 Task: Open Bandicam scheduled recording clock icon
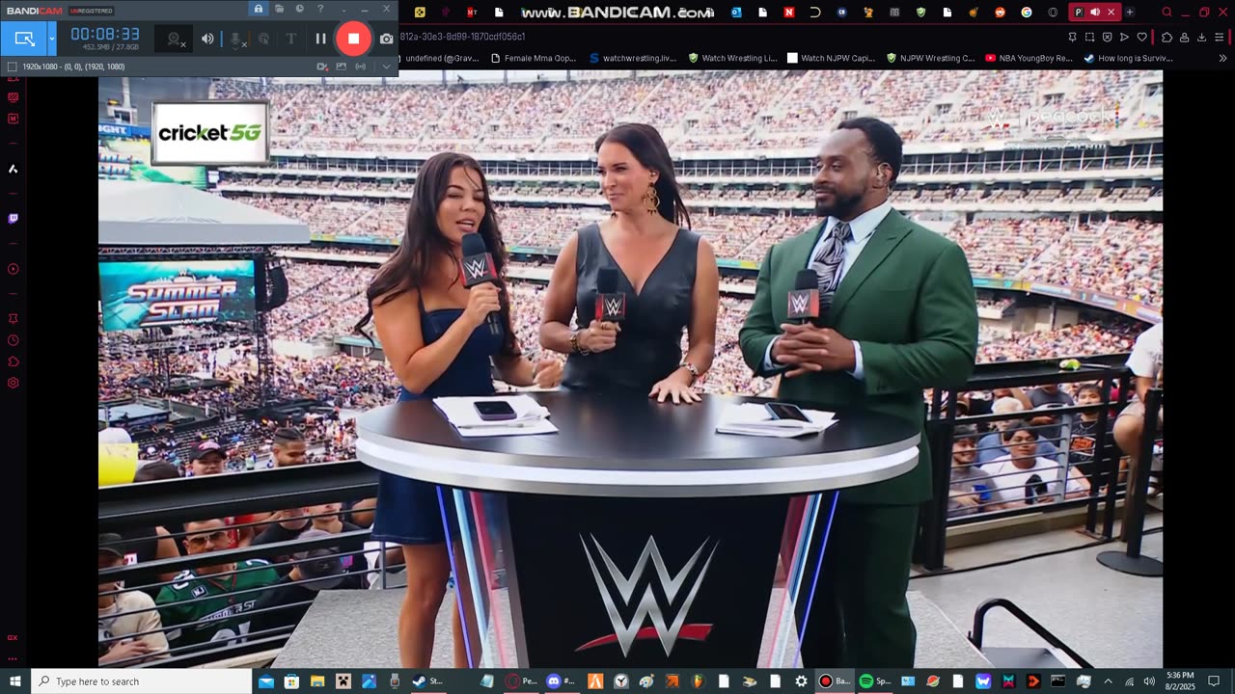pyautogui.click(x=299, y=9)
